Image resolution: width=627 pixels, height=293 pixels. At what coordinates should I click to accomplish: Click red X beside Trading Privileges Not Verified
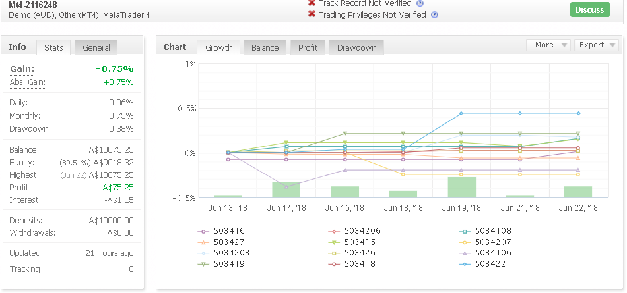[x=312, y=14]
